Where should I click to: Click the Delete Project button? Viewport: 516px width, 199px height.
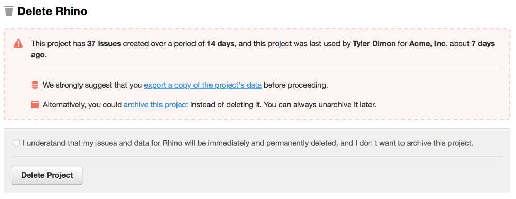click(x=47, y=175)
